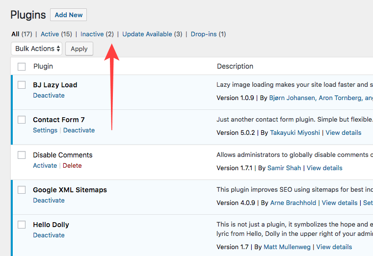Click 'Just another contact form plugin' description
Screen dimensions: 373x256
point(295,119)
